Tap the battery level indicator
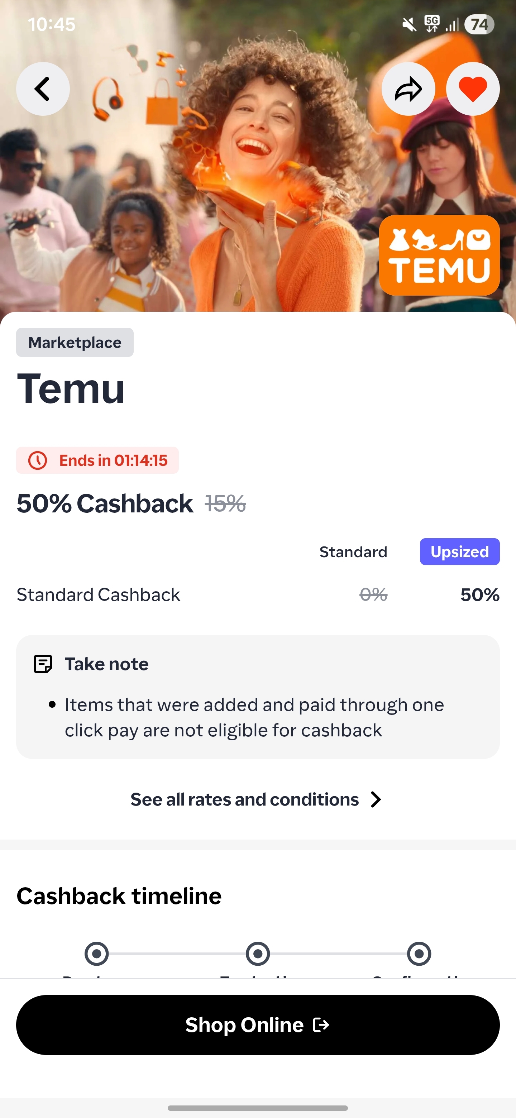 (479, 25)
